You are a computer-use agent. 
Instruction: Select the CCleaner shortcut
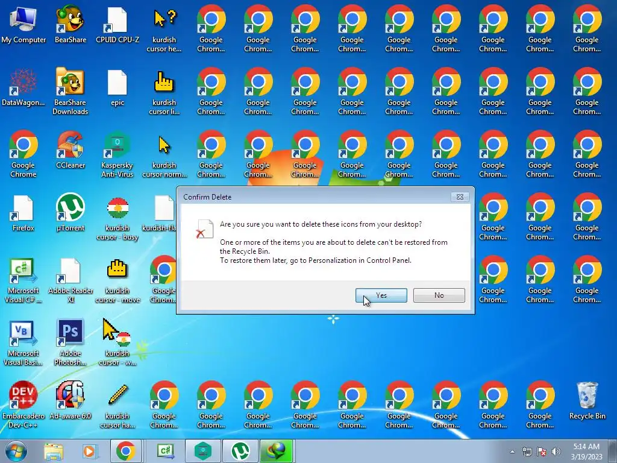pos(70,151)
